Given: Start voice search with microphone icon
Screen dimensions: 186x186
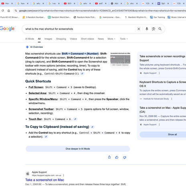Looking at the screenshot, I should 147,29.
